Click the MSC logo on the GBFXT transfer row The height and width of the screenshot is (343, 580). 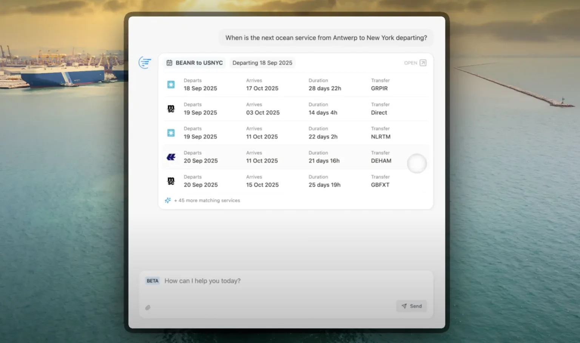(x=171, y=181)
